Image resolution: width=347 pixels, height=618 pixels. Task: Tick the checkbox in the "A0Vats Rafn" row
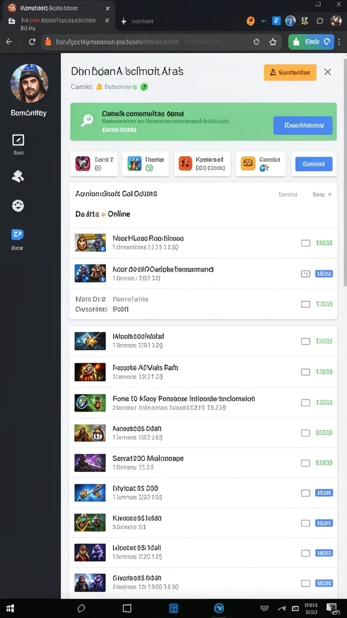click(x=305, y=372)
